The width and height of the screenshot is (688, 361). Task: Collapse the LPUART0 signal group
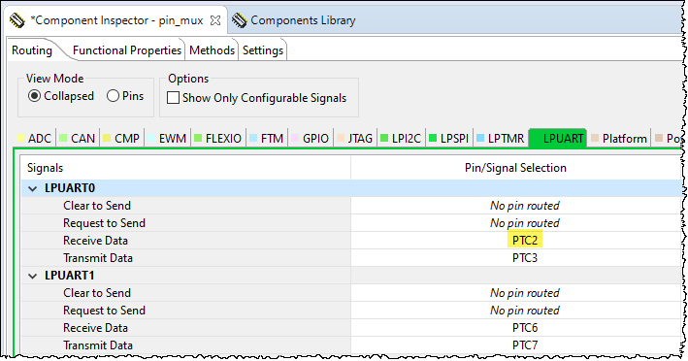pyautogui.click(x=32, y=188)
